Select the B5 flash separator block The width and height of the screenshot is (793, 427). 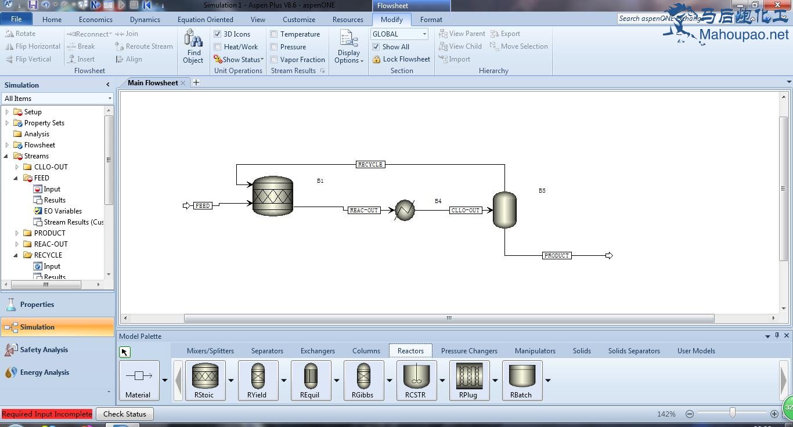pyautogui.click(x=504, y=209)
